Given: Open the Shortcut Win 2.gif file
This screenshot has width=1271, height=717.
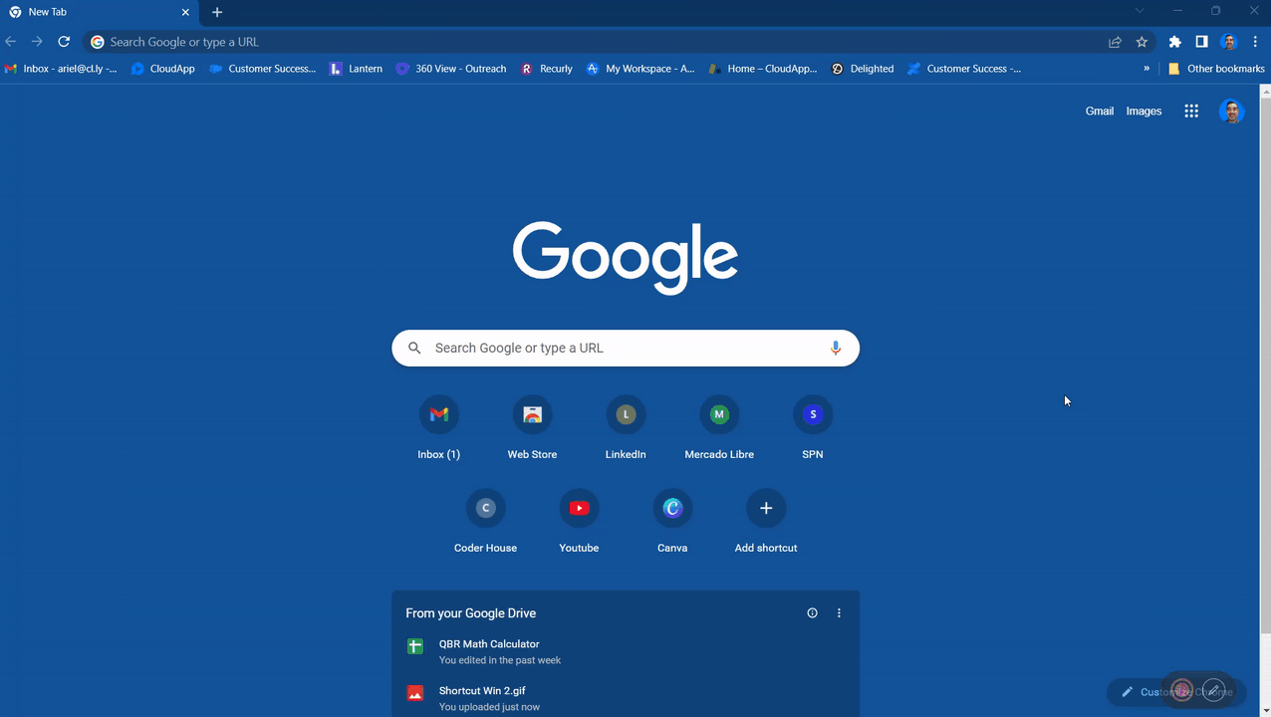Looking at the screenshot, I should click(x=626, y=698).
